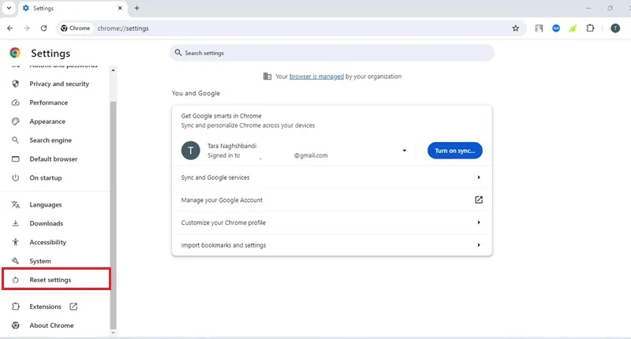This screenshot has height=339, width=631.
Task: Click the back navigation arrow
Action: [10, 28]
